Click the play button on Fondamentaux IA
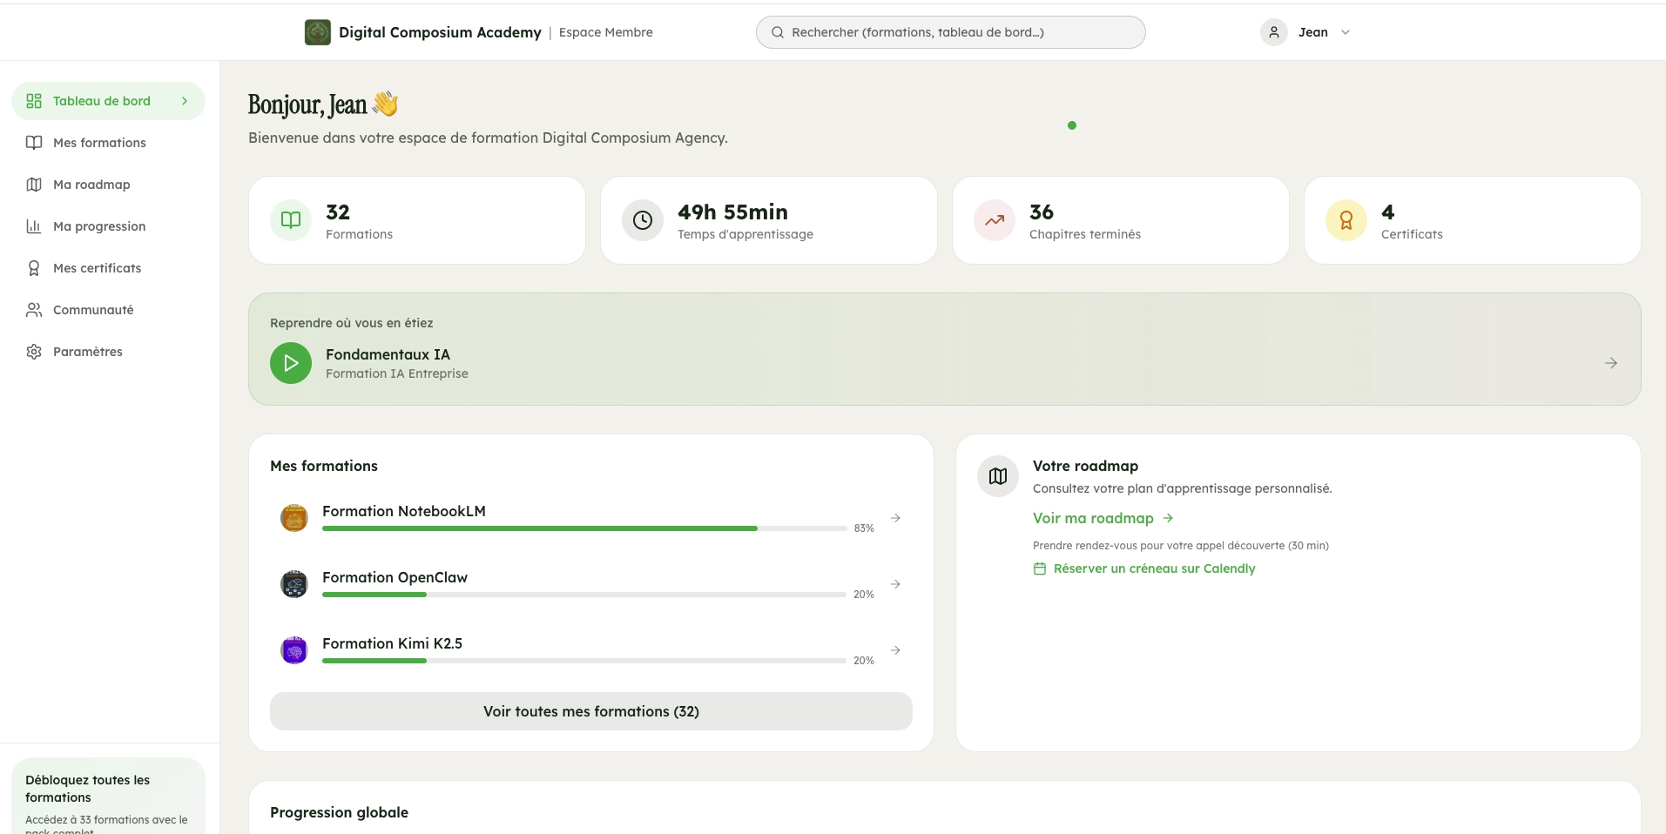1666x834 pixels. click(x=290, y=363)
